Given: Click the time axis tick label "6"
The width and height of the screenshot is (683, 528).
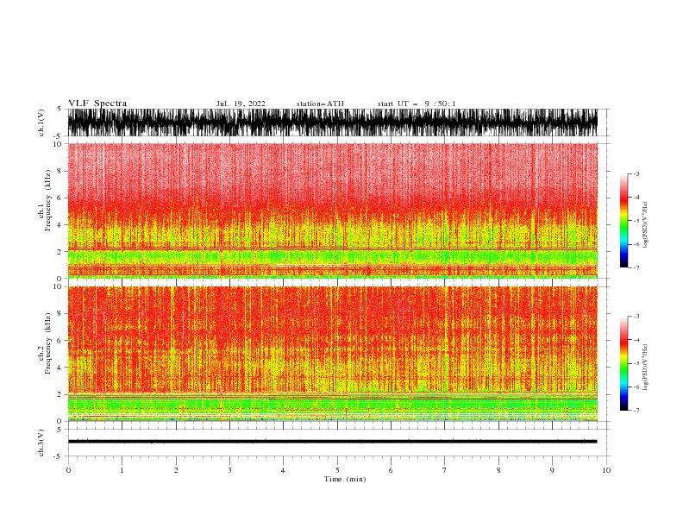Looking at the screenshot, I should [391, 470].
